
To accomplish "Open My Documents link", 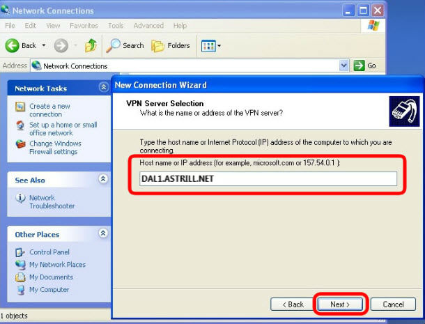I will (x=52, y=277).
